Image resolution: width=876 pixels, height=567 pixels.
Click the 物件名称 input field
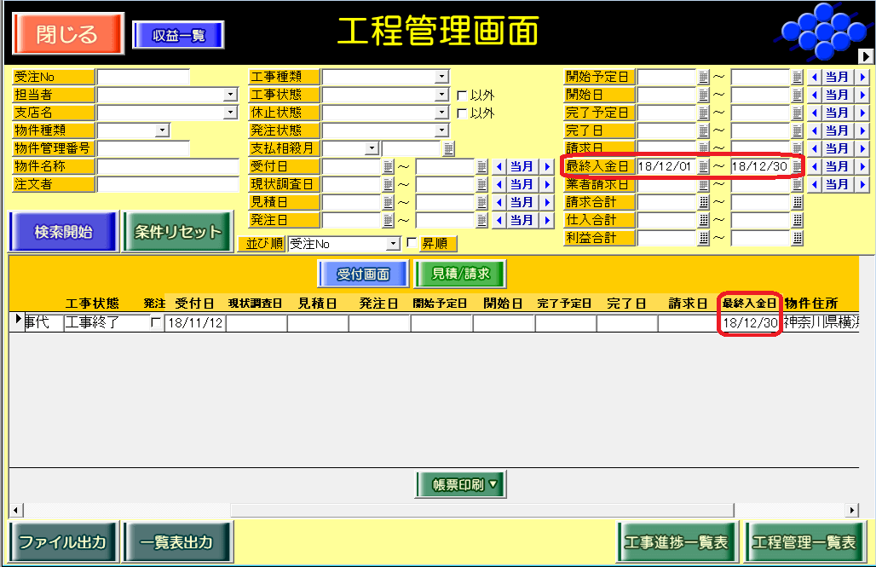click(168, 166)
